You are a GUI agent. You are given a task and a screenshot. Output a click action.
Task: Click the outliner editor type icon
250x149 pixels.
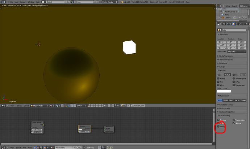click(x=219, y=6)
